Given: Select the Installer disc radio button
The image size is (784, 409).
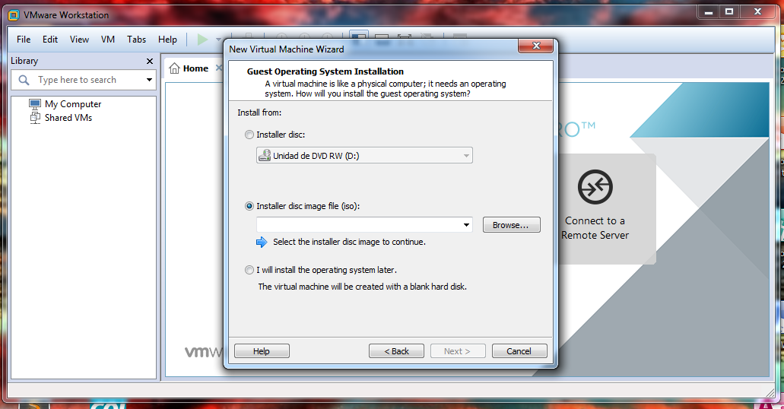Looking at the screenshot, I should [x=249, y=135].
